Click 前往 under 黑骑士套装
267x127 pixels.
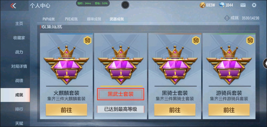pyautogui.click(x=175, y=110)
